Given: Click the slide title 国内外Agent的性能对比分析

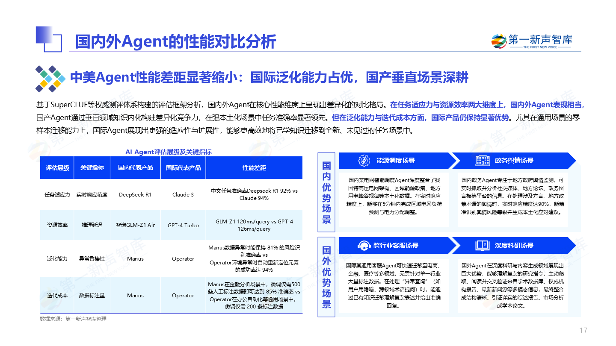Looking at the screenshot, I should (175, 42).
